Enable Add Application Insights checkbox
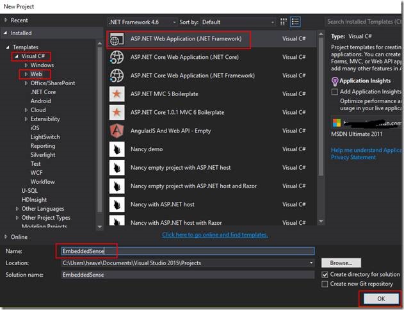This screenshot has width=404, height=310. coord(334,92)
